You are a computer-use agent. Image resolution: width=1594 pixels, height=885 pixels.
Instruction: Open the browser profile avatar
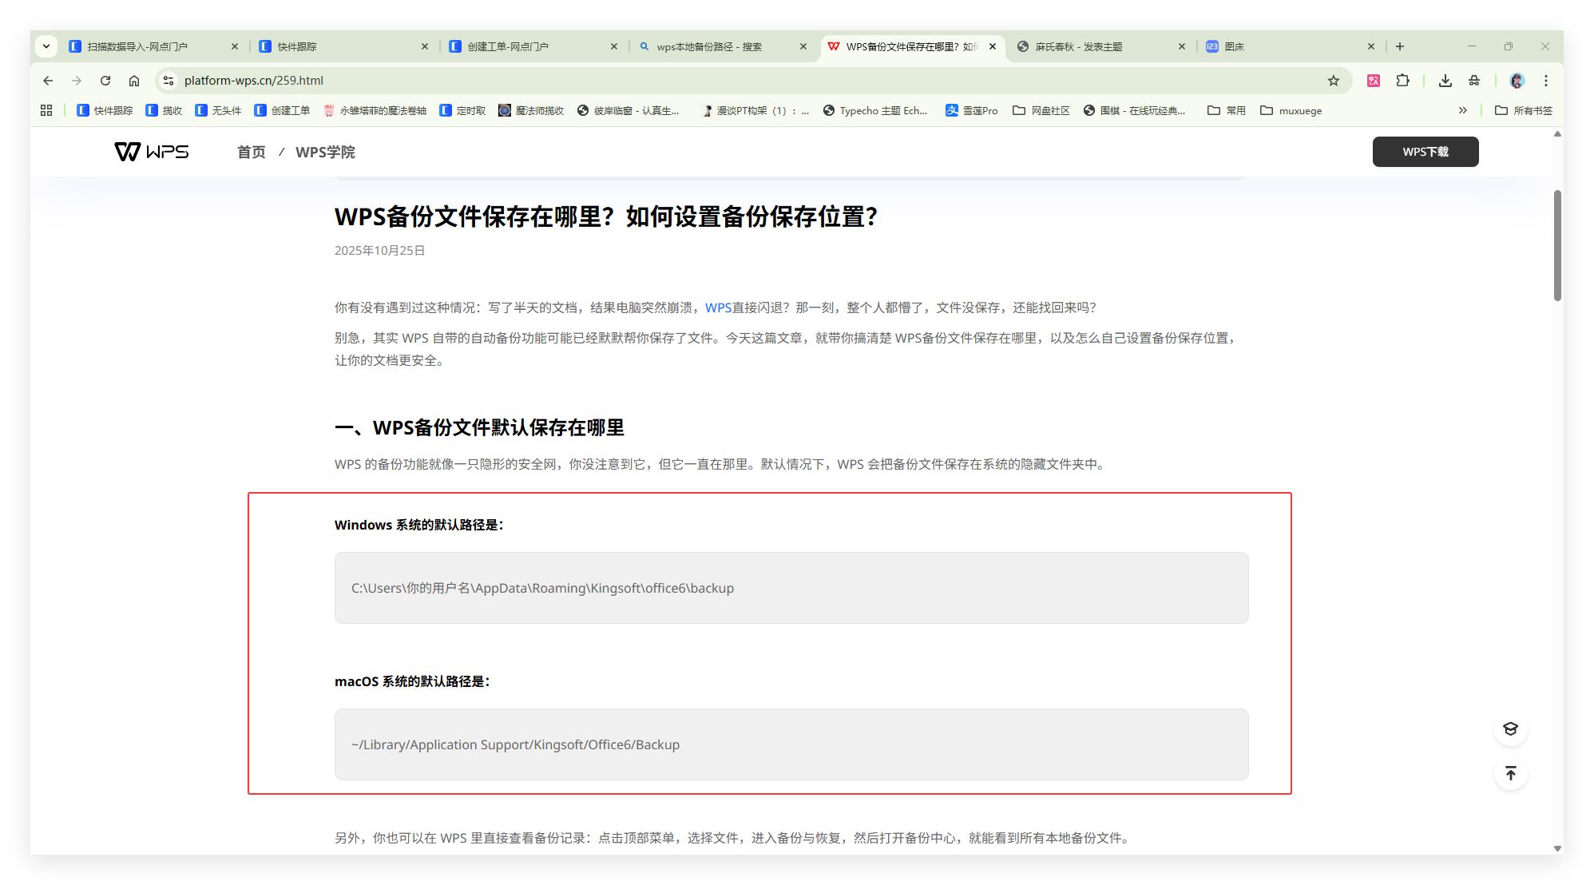[1517, 80]
